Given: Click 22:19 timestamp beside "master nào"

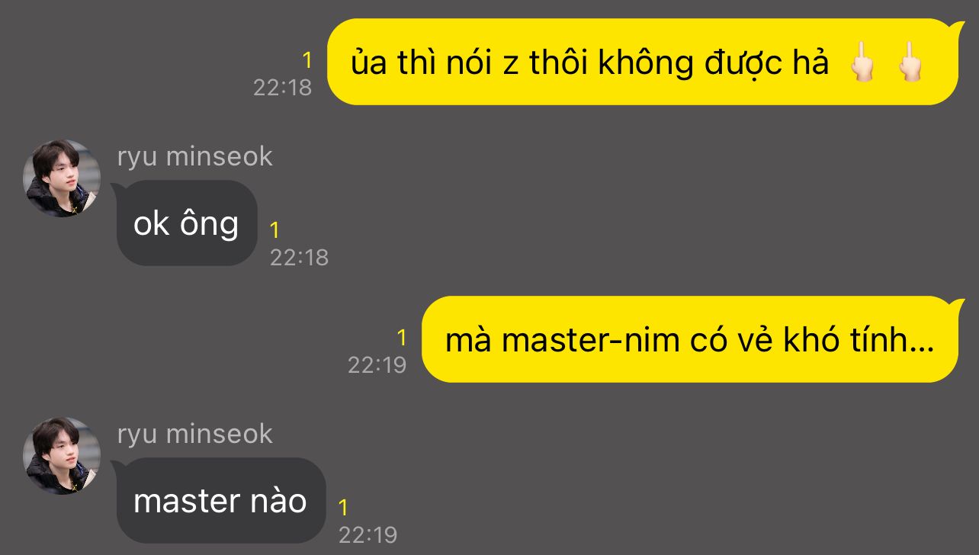Looking at the screenshot, I should pos(368,535).
